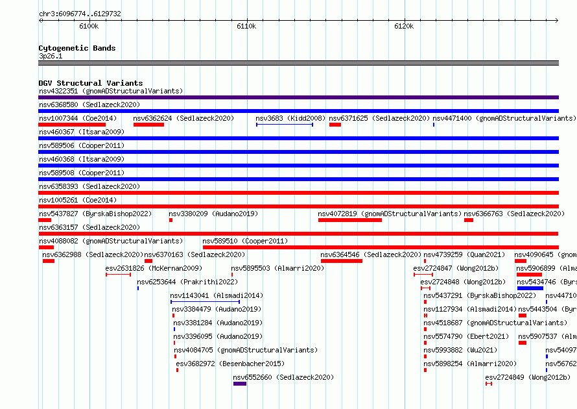Screen dimensions: 577x409
Task: Select nsv6364546 (Sedlazeck2020) label
Action: tap(371, 254)
